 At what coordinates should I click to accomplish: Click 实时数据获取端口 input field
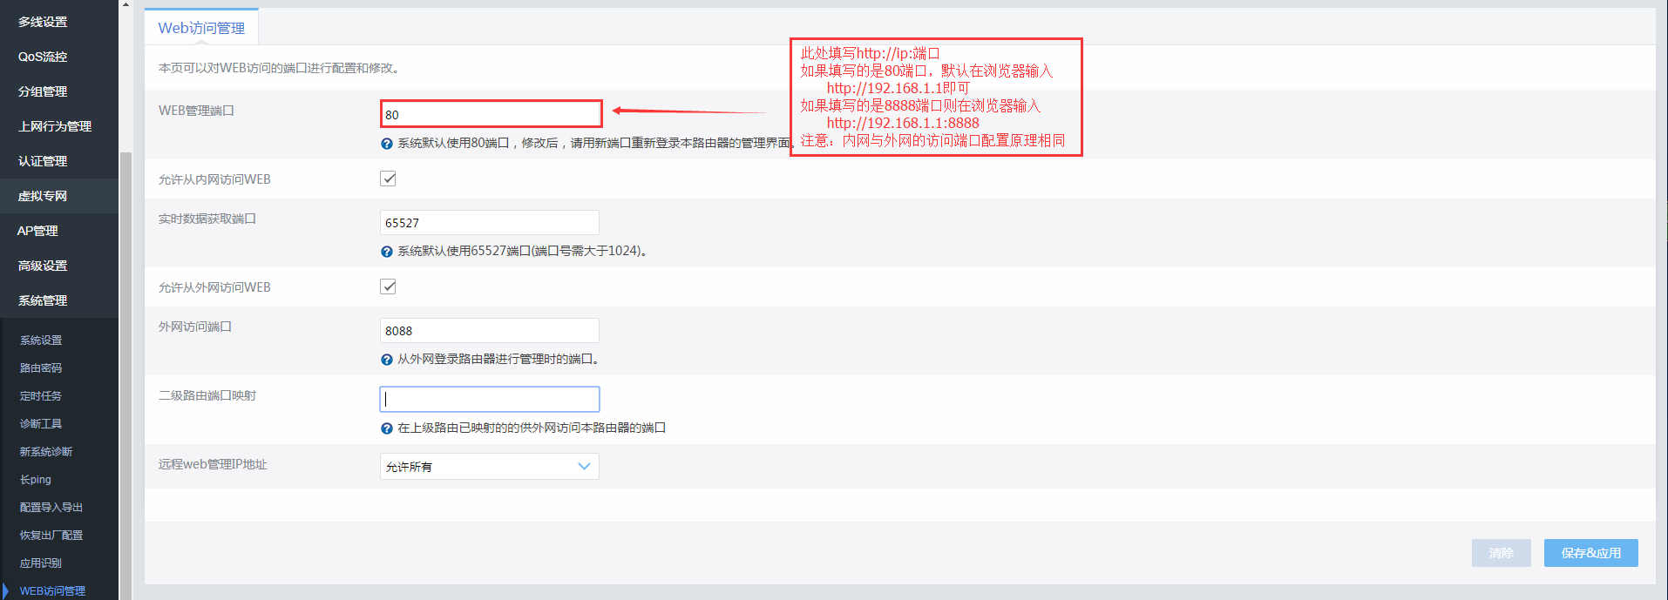click(x=489, y=223)
